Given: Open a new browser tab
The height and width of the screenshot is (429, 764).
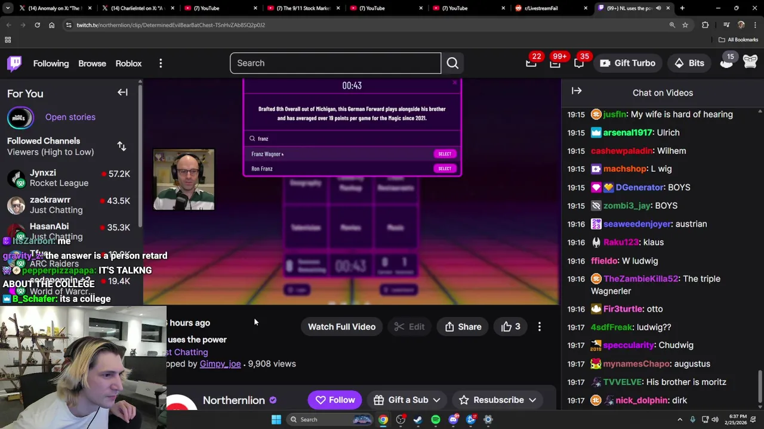Looking at the screenshot, I should click(x=682, y=8).
